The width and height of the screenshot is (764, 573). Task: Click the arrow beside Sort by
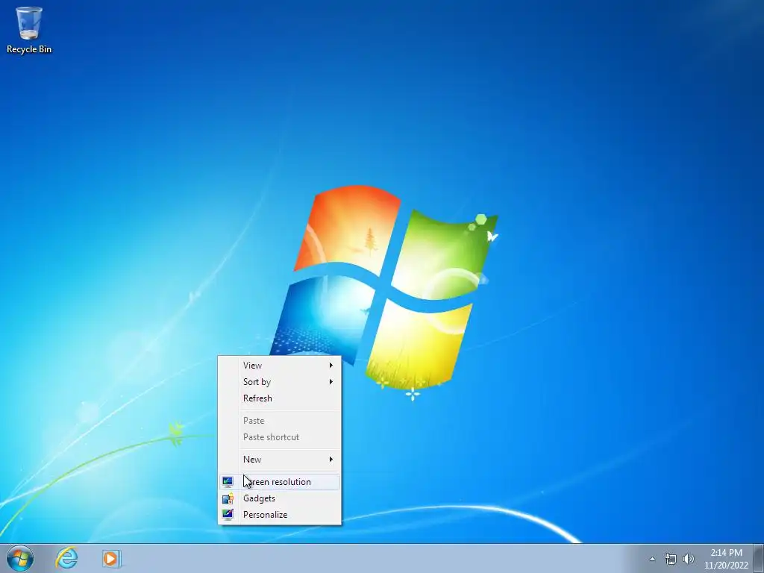pyautogui.click(x=331, y=382)
